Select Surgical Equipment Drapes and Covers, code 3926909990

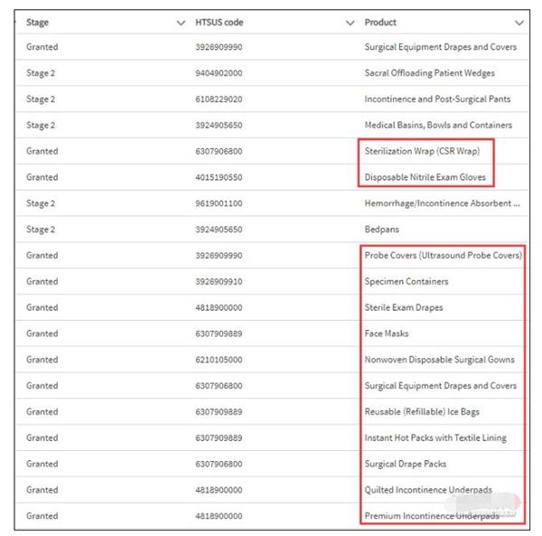coord(441,47)
